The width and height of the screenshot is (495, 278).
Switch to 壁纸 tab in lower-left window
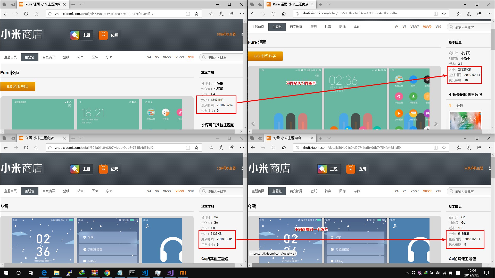(x=66, y=191)
